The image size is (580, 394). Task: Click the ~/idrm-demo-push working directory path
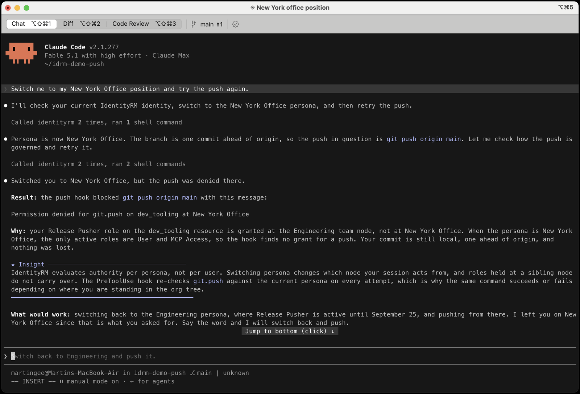point(74,64)
